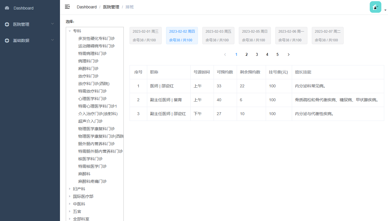The width and height of the screenshot is (388, 221).
Task: Select 核医学科门诊 tree item
Action: 90,159
